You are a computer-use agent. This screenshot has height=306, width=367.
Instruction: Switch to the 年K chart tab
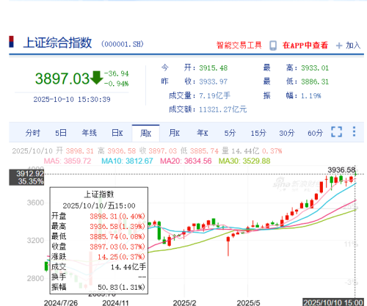click(x=203, y=133)
